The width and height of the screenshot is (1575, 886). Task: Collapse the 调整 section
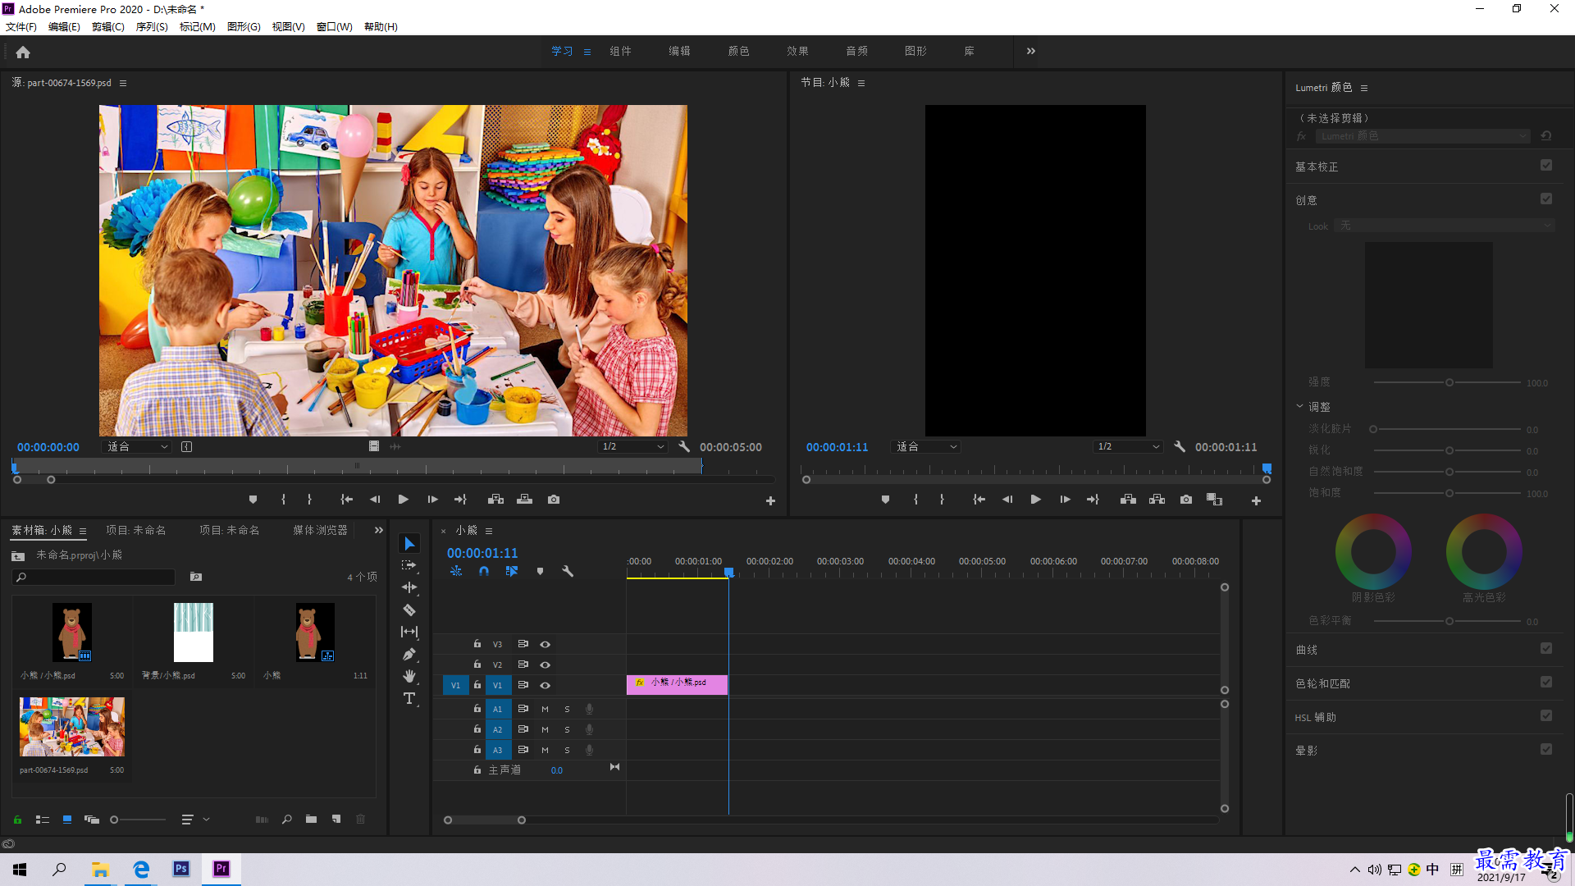point(1299,406)
